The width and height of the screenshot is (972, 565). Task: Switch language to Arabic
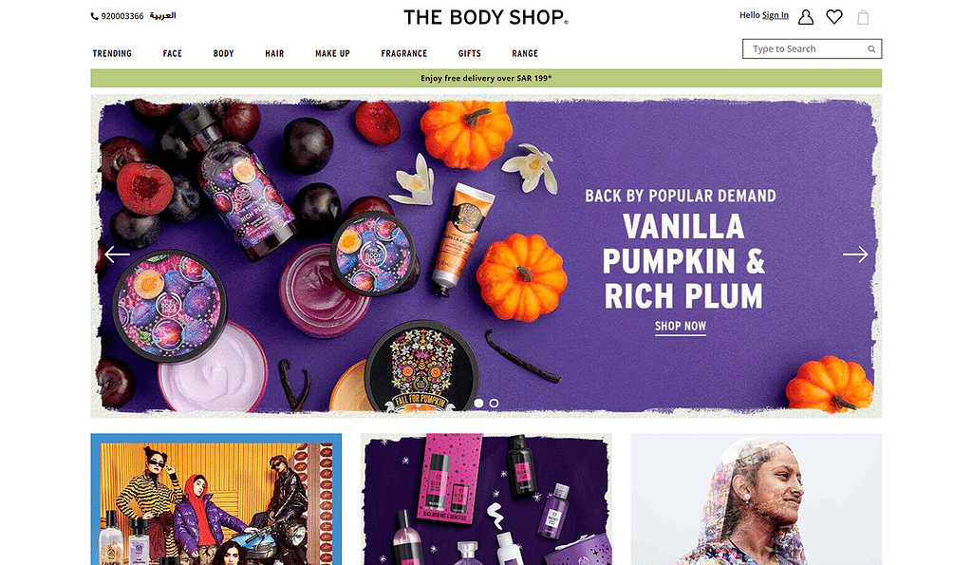click(x=162, y=15)
